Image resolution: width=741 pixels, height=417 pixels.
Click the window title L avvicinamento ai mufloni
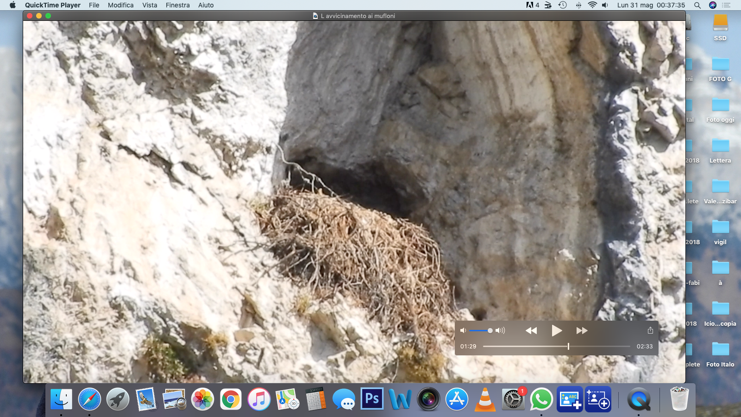pyautogui.click(x=358, y=16)
